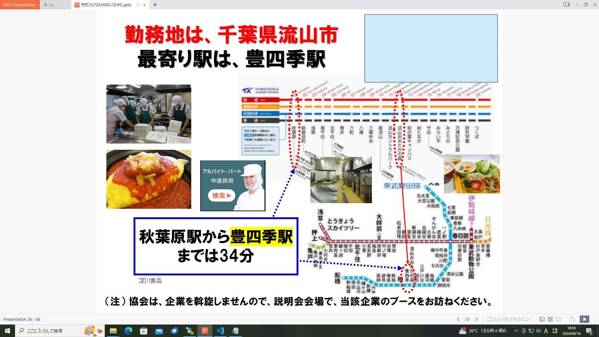Show hidden system tray icons

[x=516, y=331]
